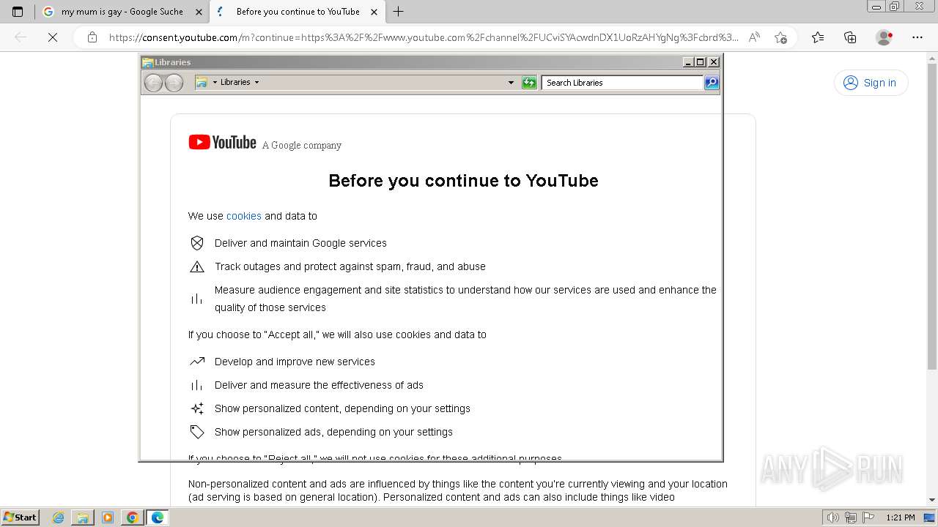Open the Windows Start menu

click(21, 517)
